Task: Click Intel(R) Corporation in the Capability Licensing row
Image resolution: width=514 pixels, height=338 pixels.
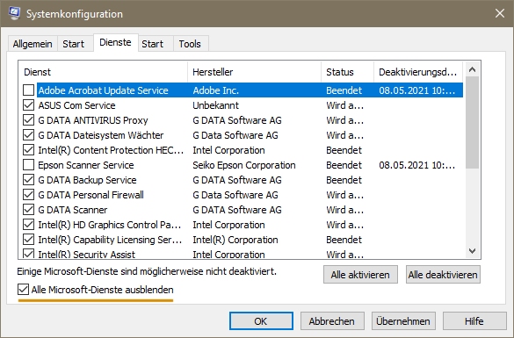Action: click(235, 240)
